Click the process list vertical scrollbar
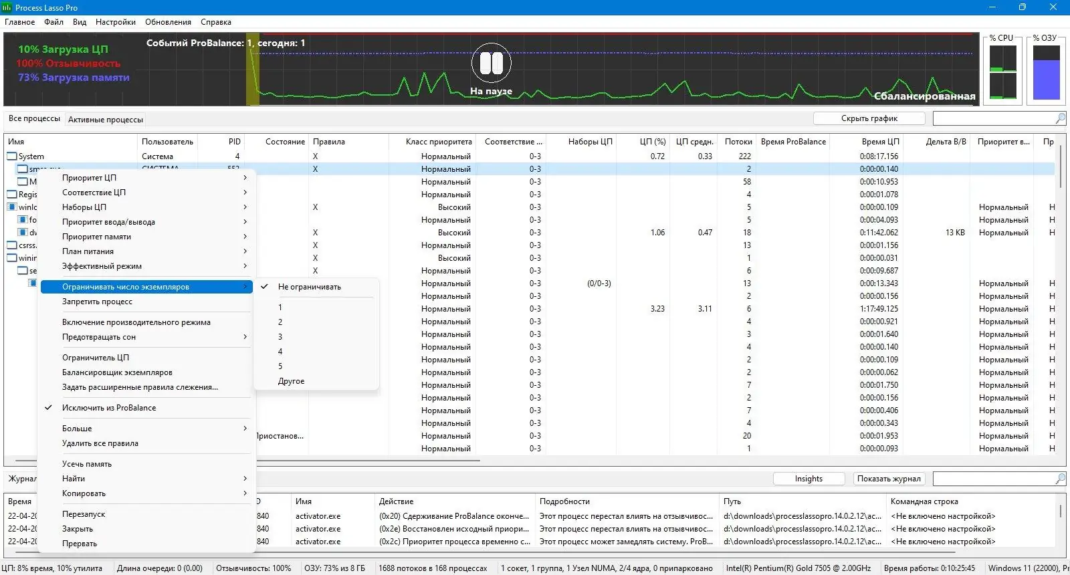1070x575 pixels. (1061, 167)
